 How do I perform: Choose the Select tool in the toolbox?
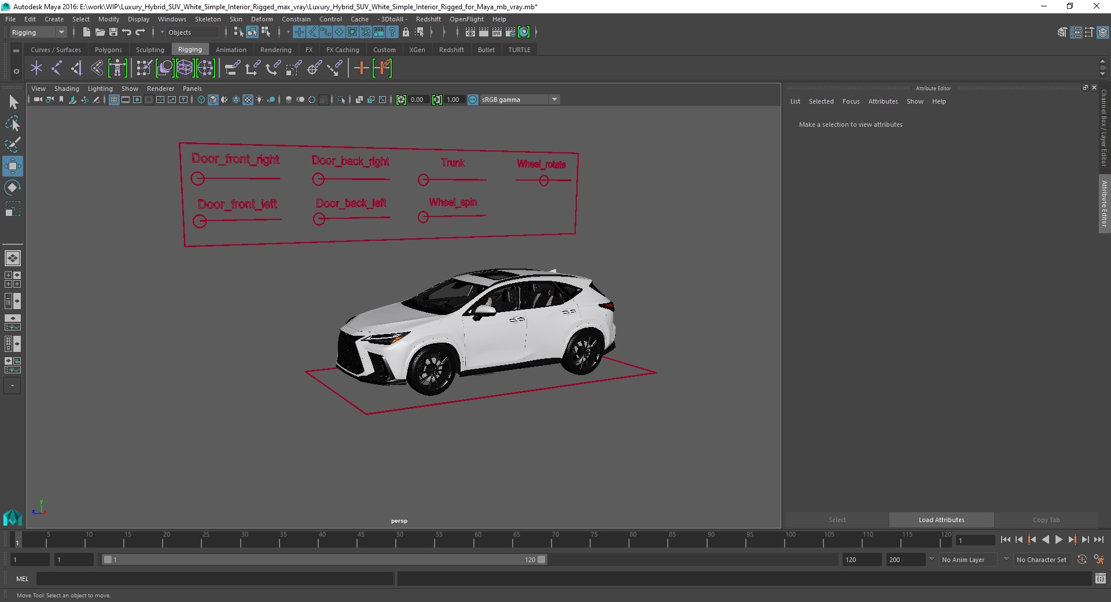pos(13,102)
